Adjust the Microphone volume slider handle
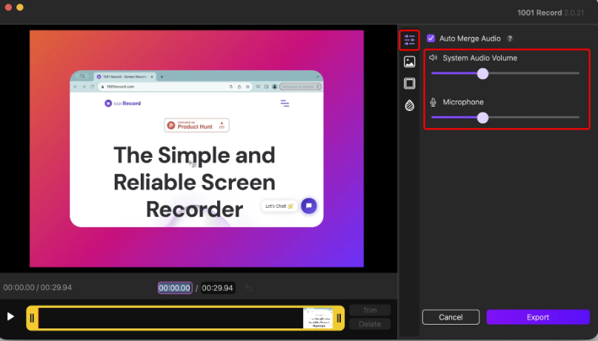This screenshot has height=341, width=598. [x=482, y=118]
